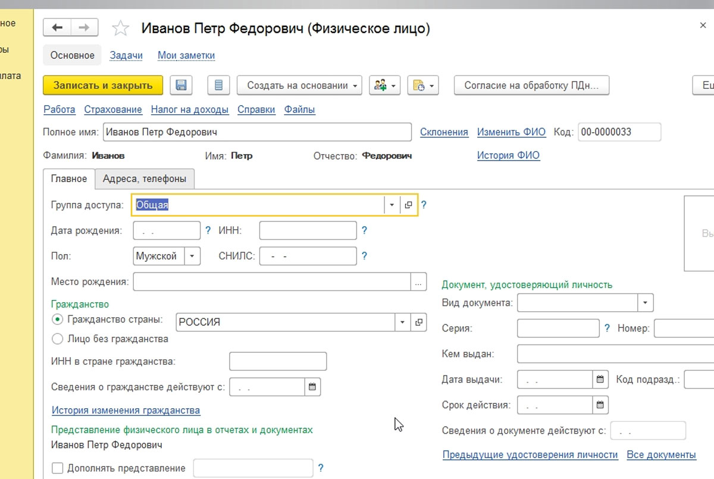Viewport: 714px width, 479px height.
Task: Open the Задачи section
Action: pyautogui.click(x=126, y=55)
